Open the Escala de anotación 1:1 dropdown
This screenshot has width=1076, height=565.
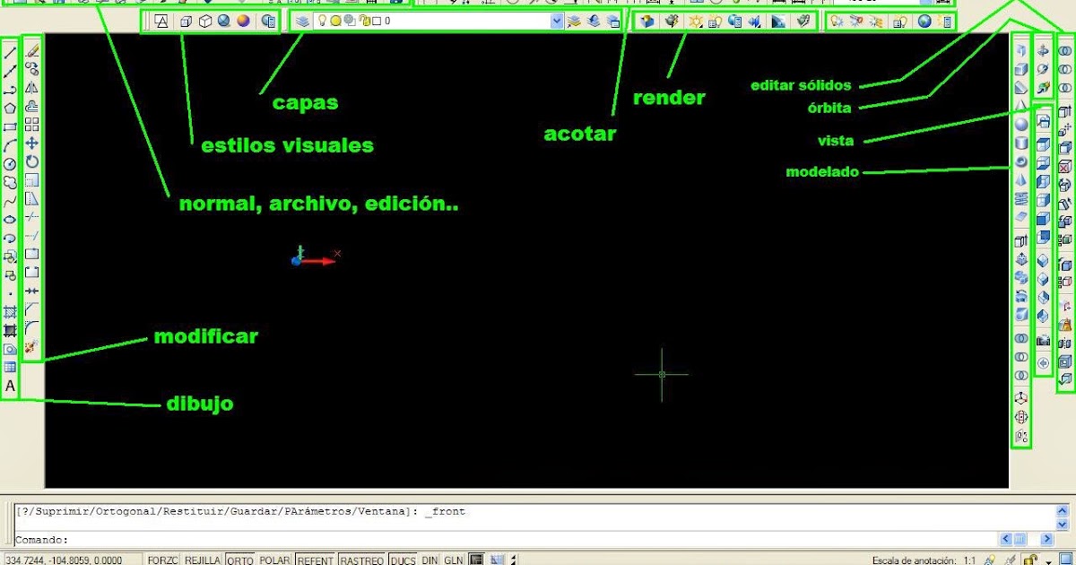pos(970,559)
